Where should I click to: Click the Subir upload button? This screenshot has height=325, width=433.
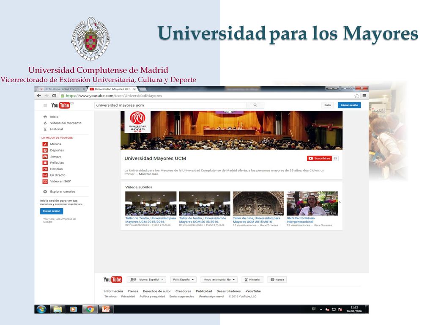tap(328, 105)
